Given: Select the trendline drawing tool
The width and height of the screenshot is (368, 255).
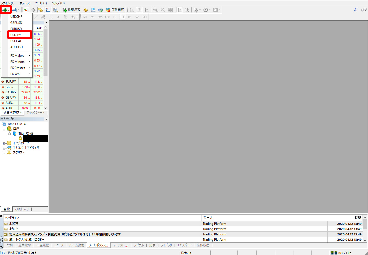Looking at the screenshot, I should [36, 17].
